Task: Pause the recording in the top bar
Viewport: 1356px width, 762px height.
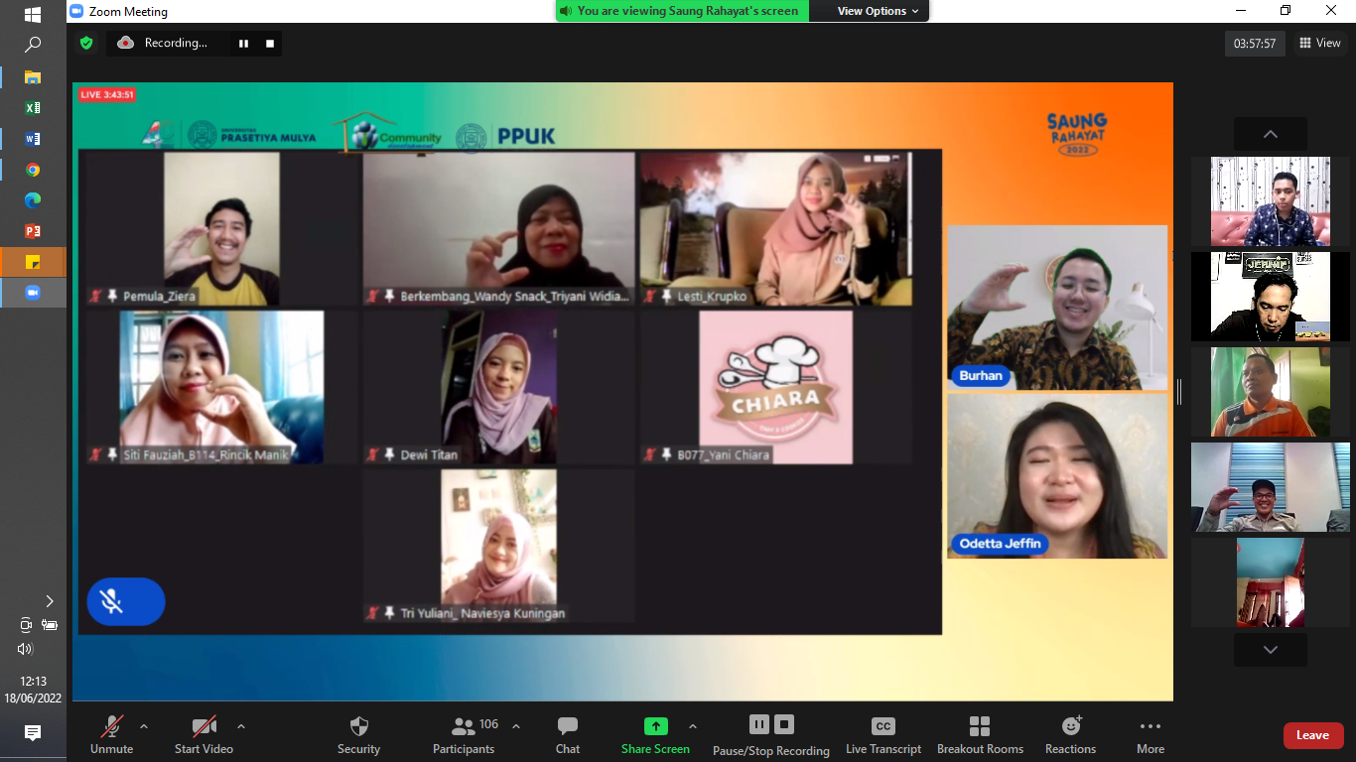Action: (x=243, y=44)
